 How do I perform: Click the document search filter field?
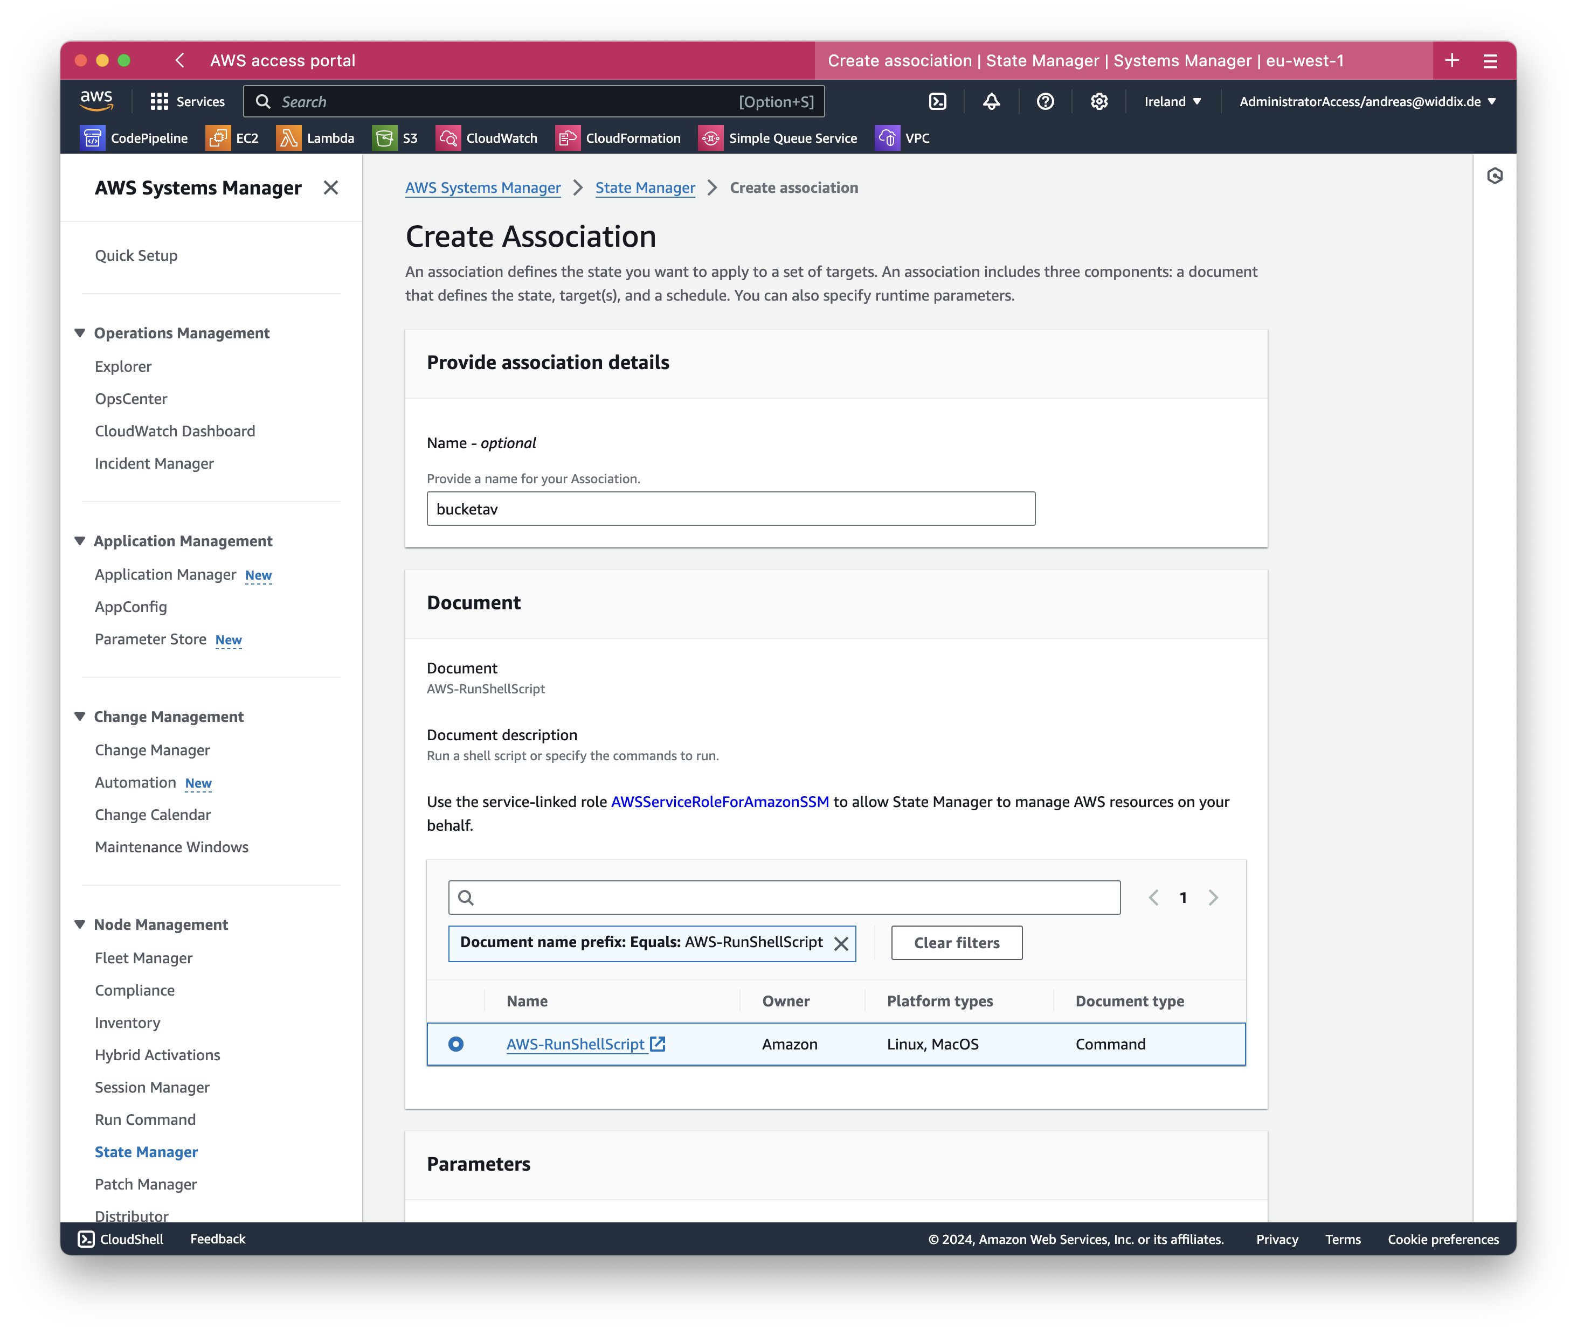(x=784, y=898)
